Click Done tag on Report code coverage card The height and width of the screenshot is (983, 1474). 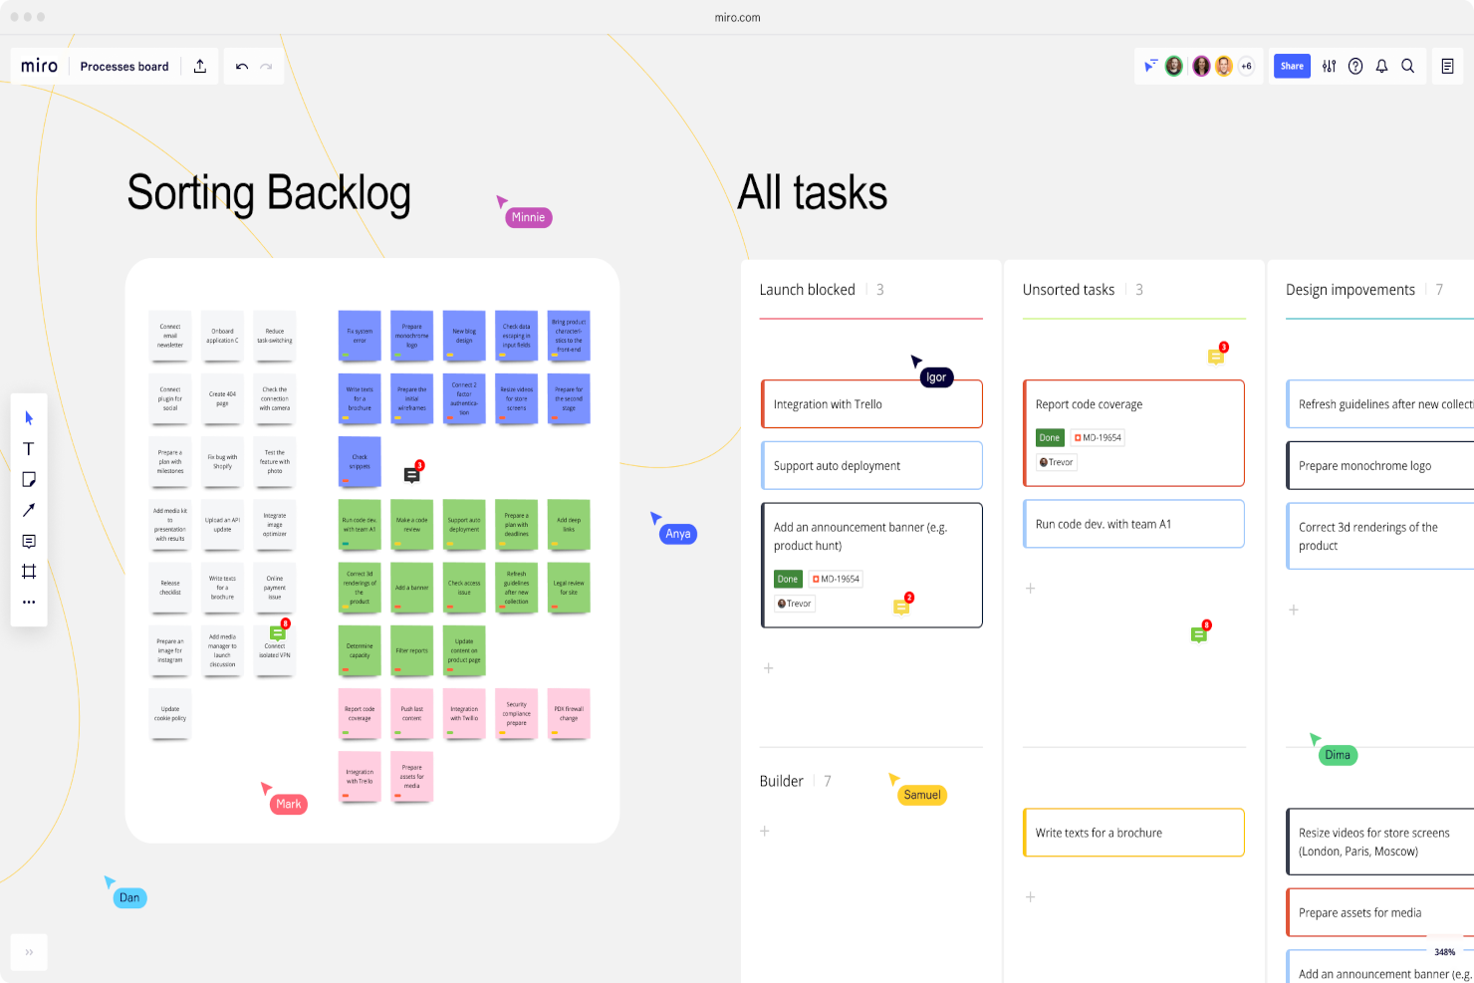pos(1050,438)
